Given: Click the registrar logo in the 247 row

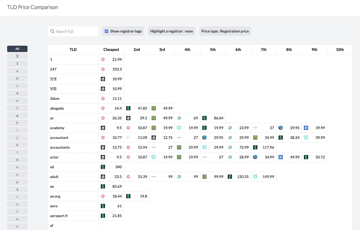Looking at the screenshot, I should [x=103, y=69].
